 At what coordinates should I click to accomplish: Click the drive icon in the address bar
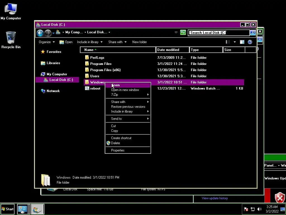coord(58,32)
